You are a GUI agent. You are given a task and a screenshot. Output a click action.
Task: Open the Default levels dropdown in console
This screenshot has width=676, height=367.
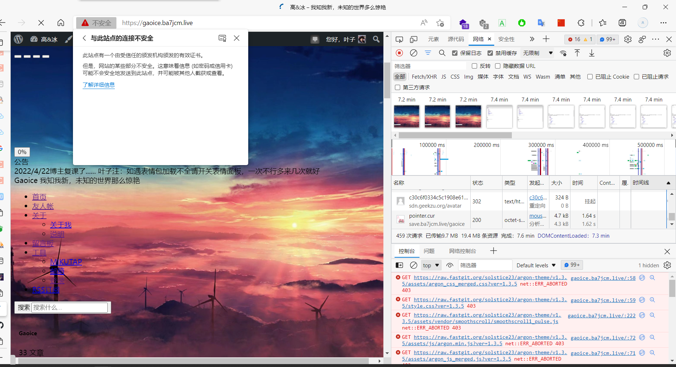point(535,265)
